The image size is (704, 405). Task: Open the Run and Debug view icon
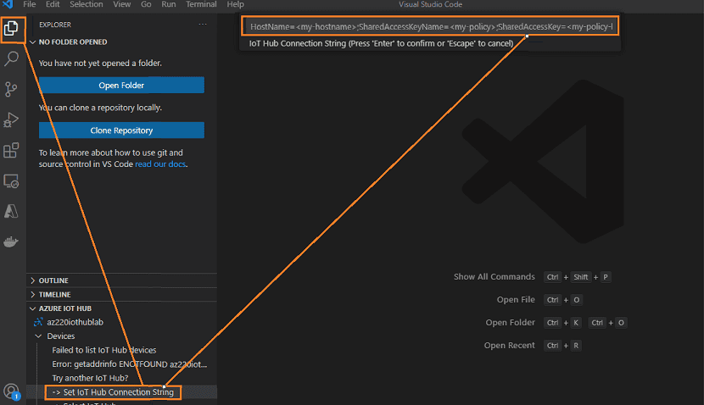[x=11, y=119]
